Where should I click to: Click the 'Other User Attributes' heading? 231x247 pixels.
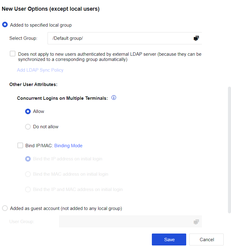click(x=33, y=84)
